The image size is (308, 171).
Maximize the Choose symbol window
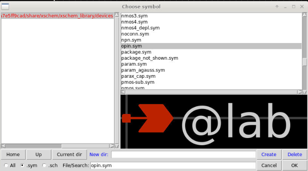(x=293, y=7)
